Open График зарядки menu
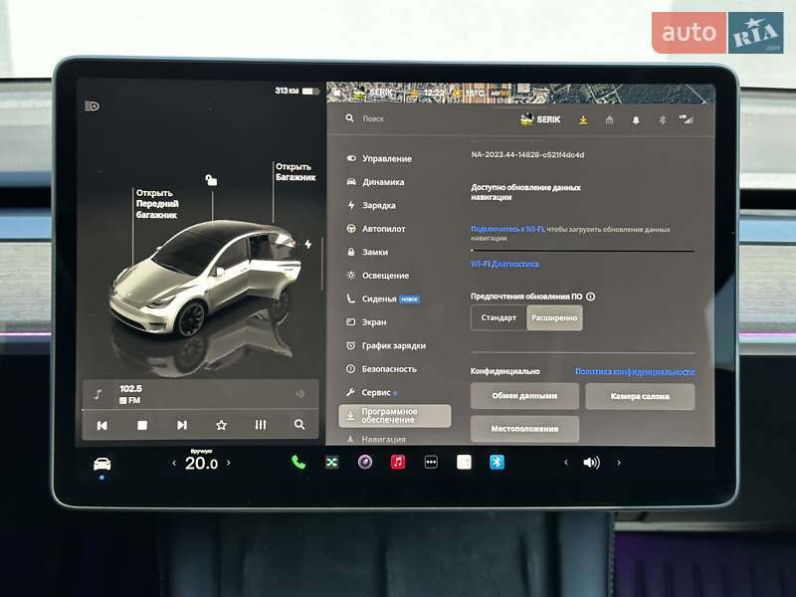The height and width of the screenshot is (597, 796). 386,345
